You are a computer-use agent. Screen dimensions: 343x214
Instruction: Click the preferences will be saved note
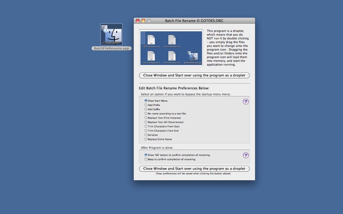193,174
